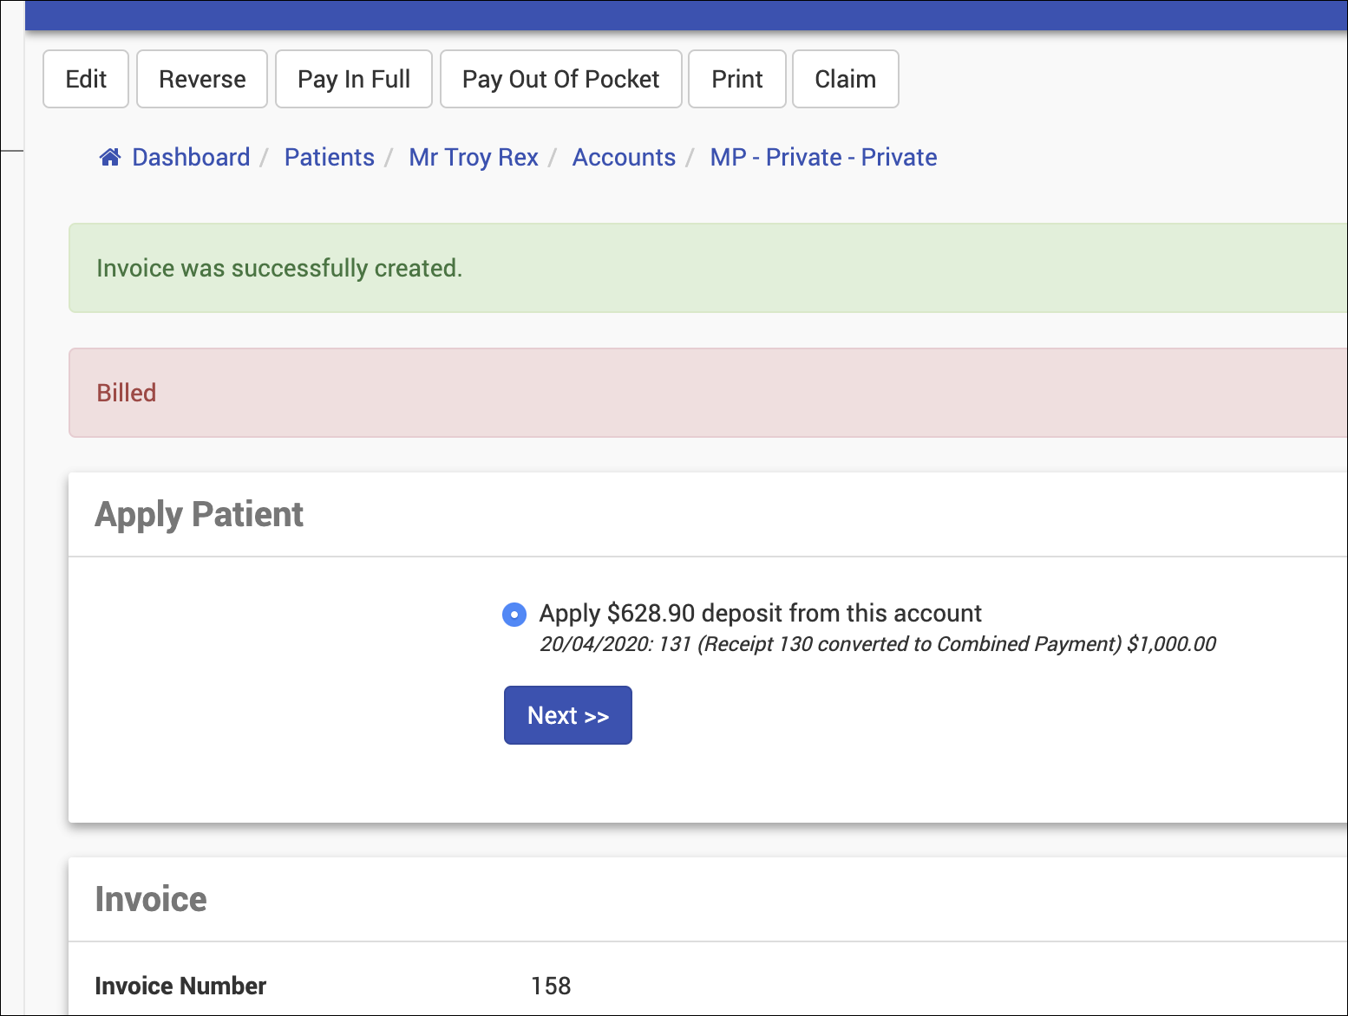This screenshot has height=1016, width=1348.
Task: Click the red Billed status text
Action: (x=127, y=393)
